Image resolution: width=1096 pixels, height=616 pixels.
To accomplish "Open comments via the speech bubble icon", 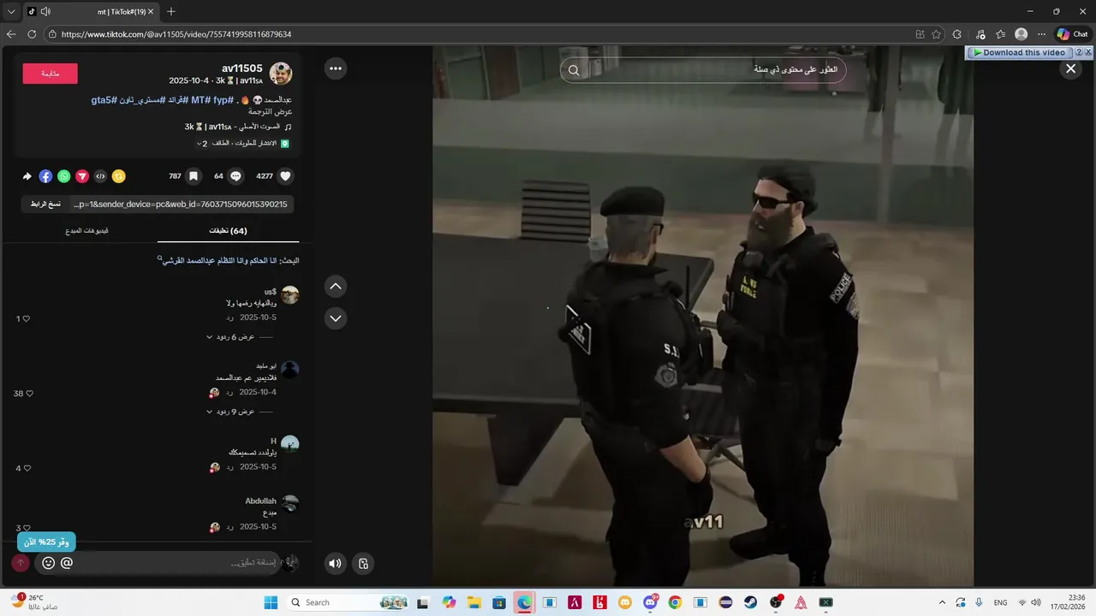I will tap(235, 176).
